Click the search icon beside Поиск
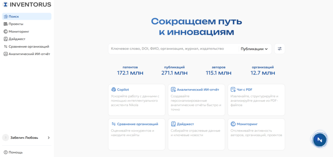Image resolution: width=333 pixels, height=157 pixels. tap(6, 16)
